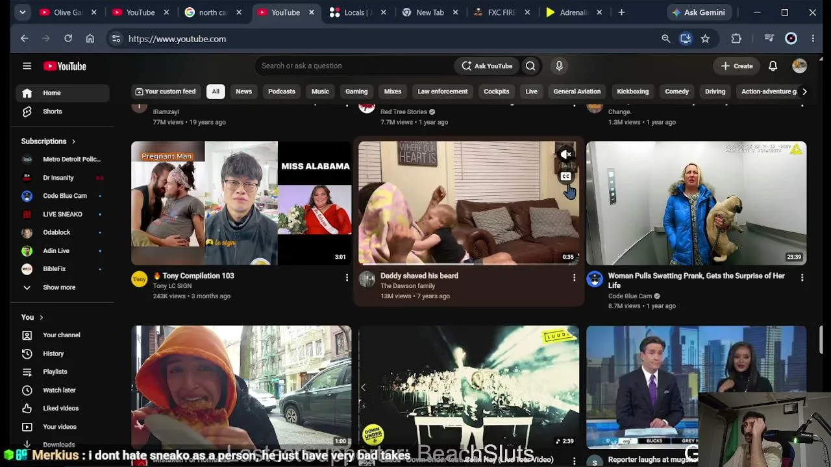Open the Create button menu
The image size is (831, 467).
coord(737,66)
